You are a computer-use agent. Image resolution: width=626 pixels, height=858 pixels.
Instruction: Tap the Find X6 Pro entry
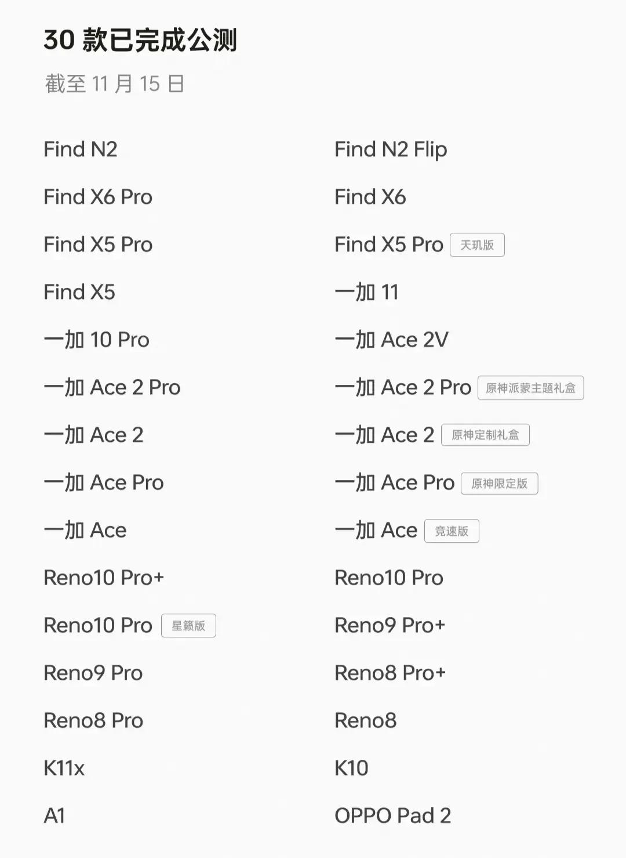point(98,197)
